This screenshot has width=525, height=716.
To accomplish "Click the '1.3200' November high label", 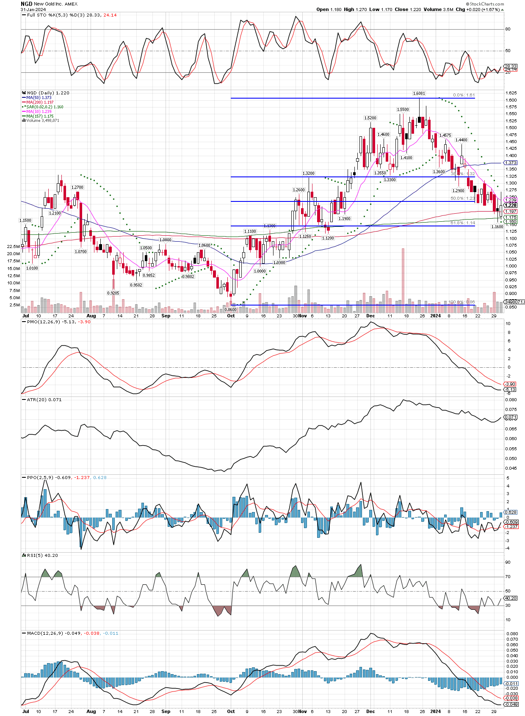I will coord(308,173).
